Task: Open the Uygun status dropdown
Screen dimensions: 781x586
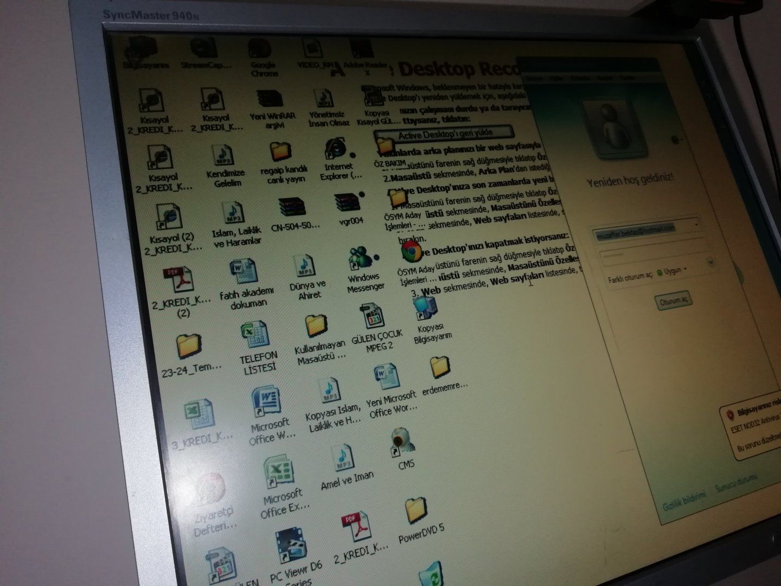Action: [673, 270]
